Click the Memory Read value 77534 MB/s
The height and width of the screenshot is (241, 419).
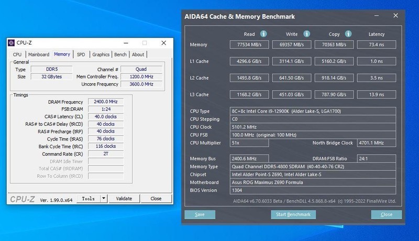click(249, 45)
